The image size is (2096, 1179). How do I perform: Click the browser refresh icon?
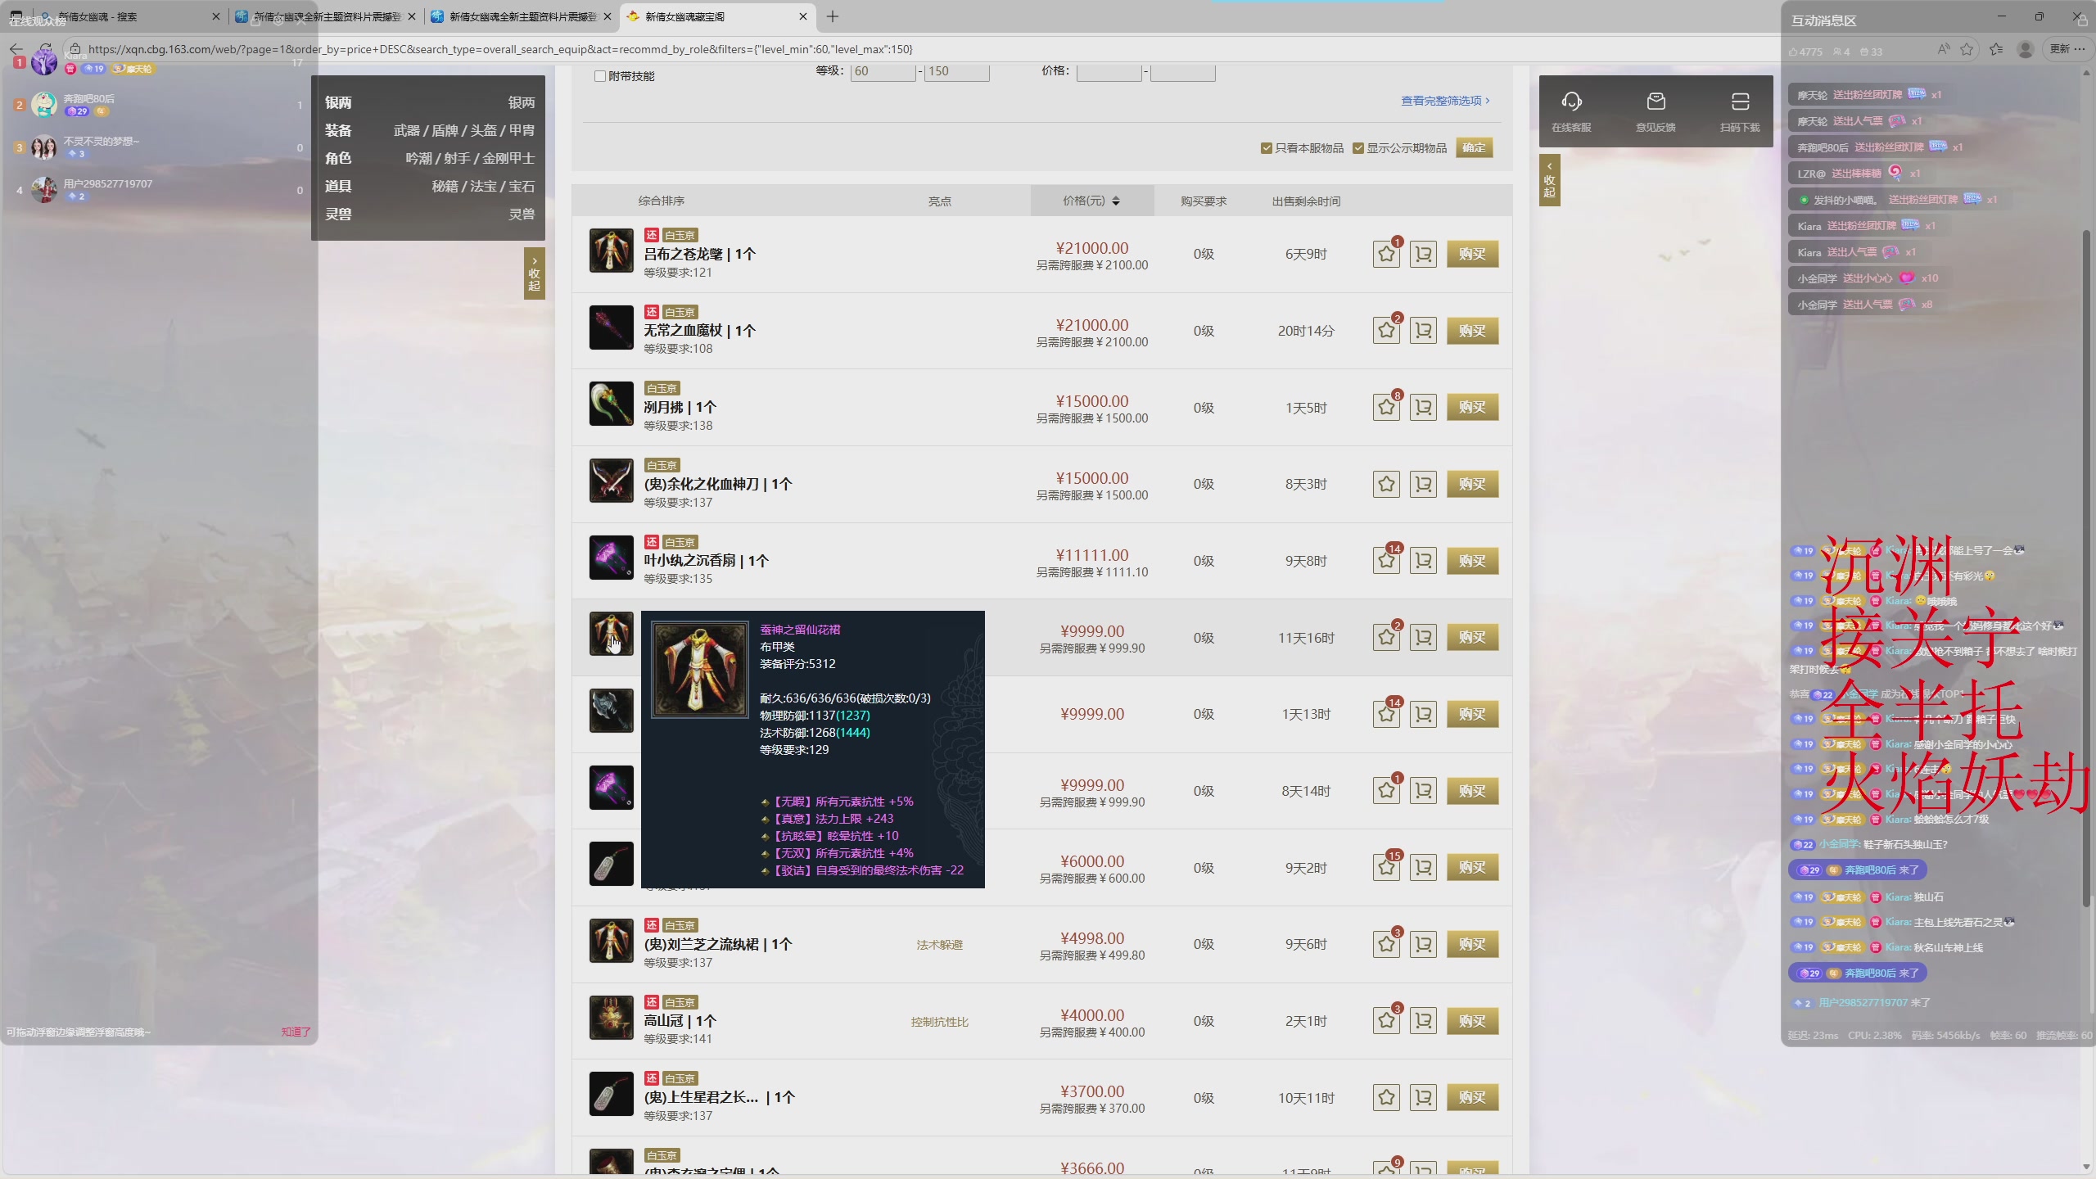click(x=46, y=49)
